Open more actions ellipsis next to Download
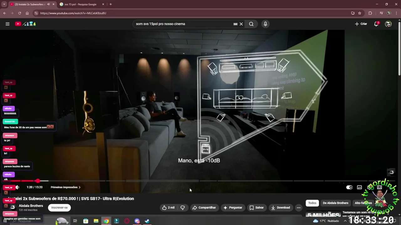 (299, 207)
